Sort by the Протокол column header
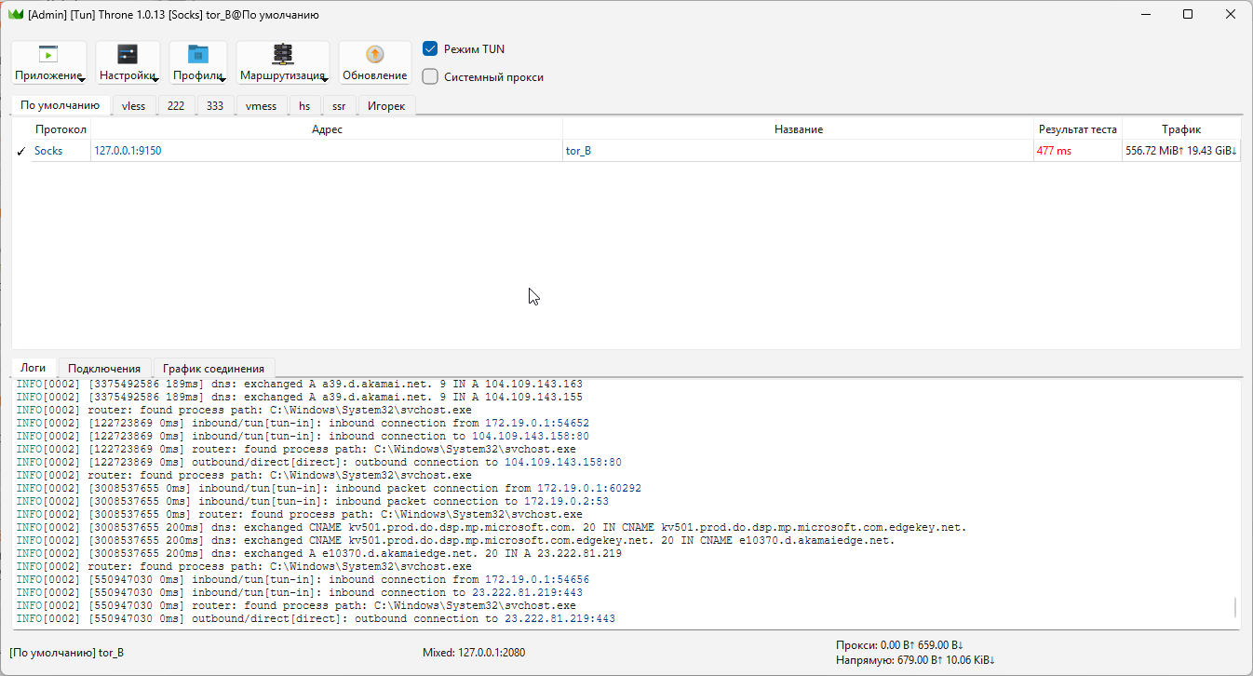Image resolution: width=1253 pixels, height=676 pixels. coord(61,129)
